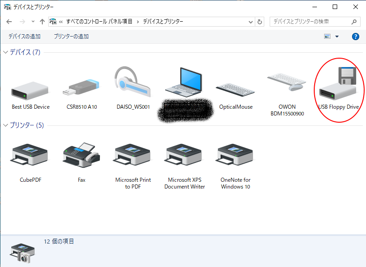Minimize the デバイスとプリンター window
366x267 pixels.
[x=315, y=7]
